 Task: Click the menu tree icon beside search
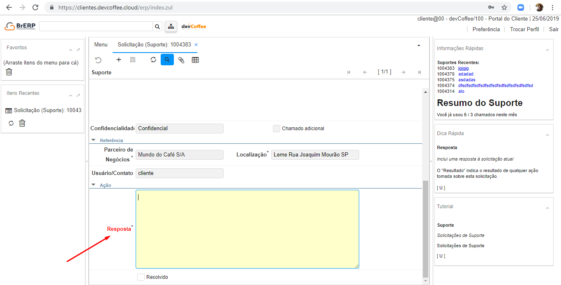pos(171,27)
